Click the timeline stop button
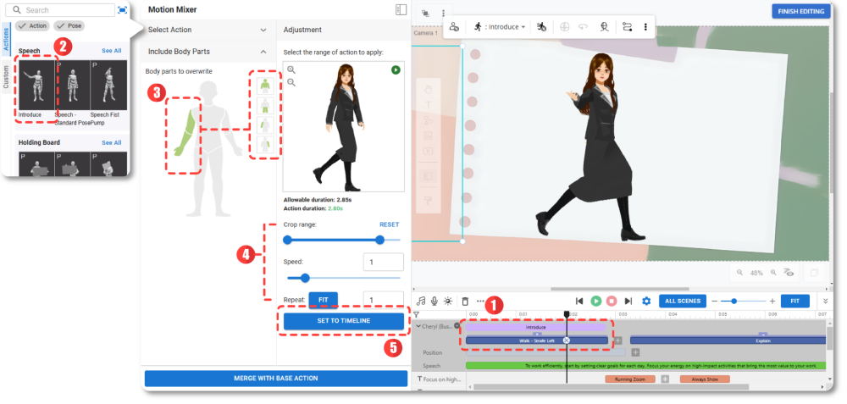The height and width of the screenshot is (404, 847). pos(612,301)
